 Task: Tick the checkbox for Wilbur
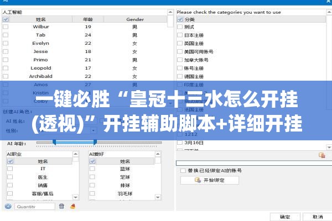click(x=6, y=27)
